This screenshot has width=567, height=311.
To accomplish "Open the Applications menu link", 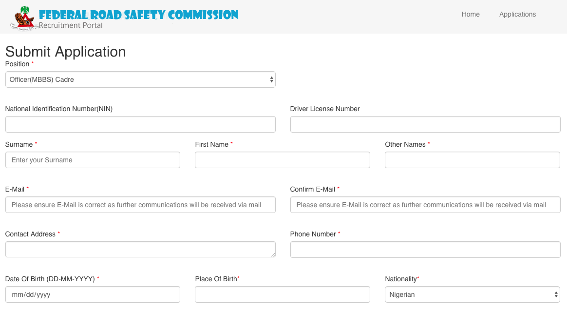I will click(517, 15).
